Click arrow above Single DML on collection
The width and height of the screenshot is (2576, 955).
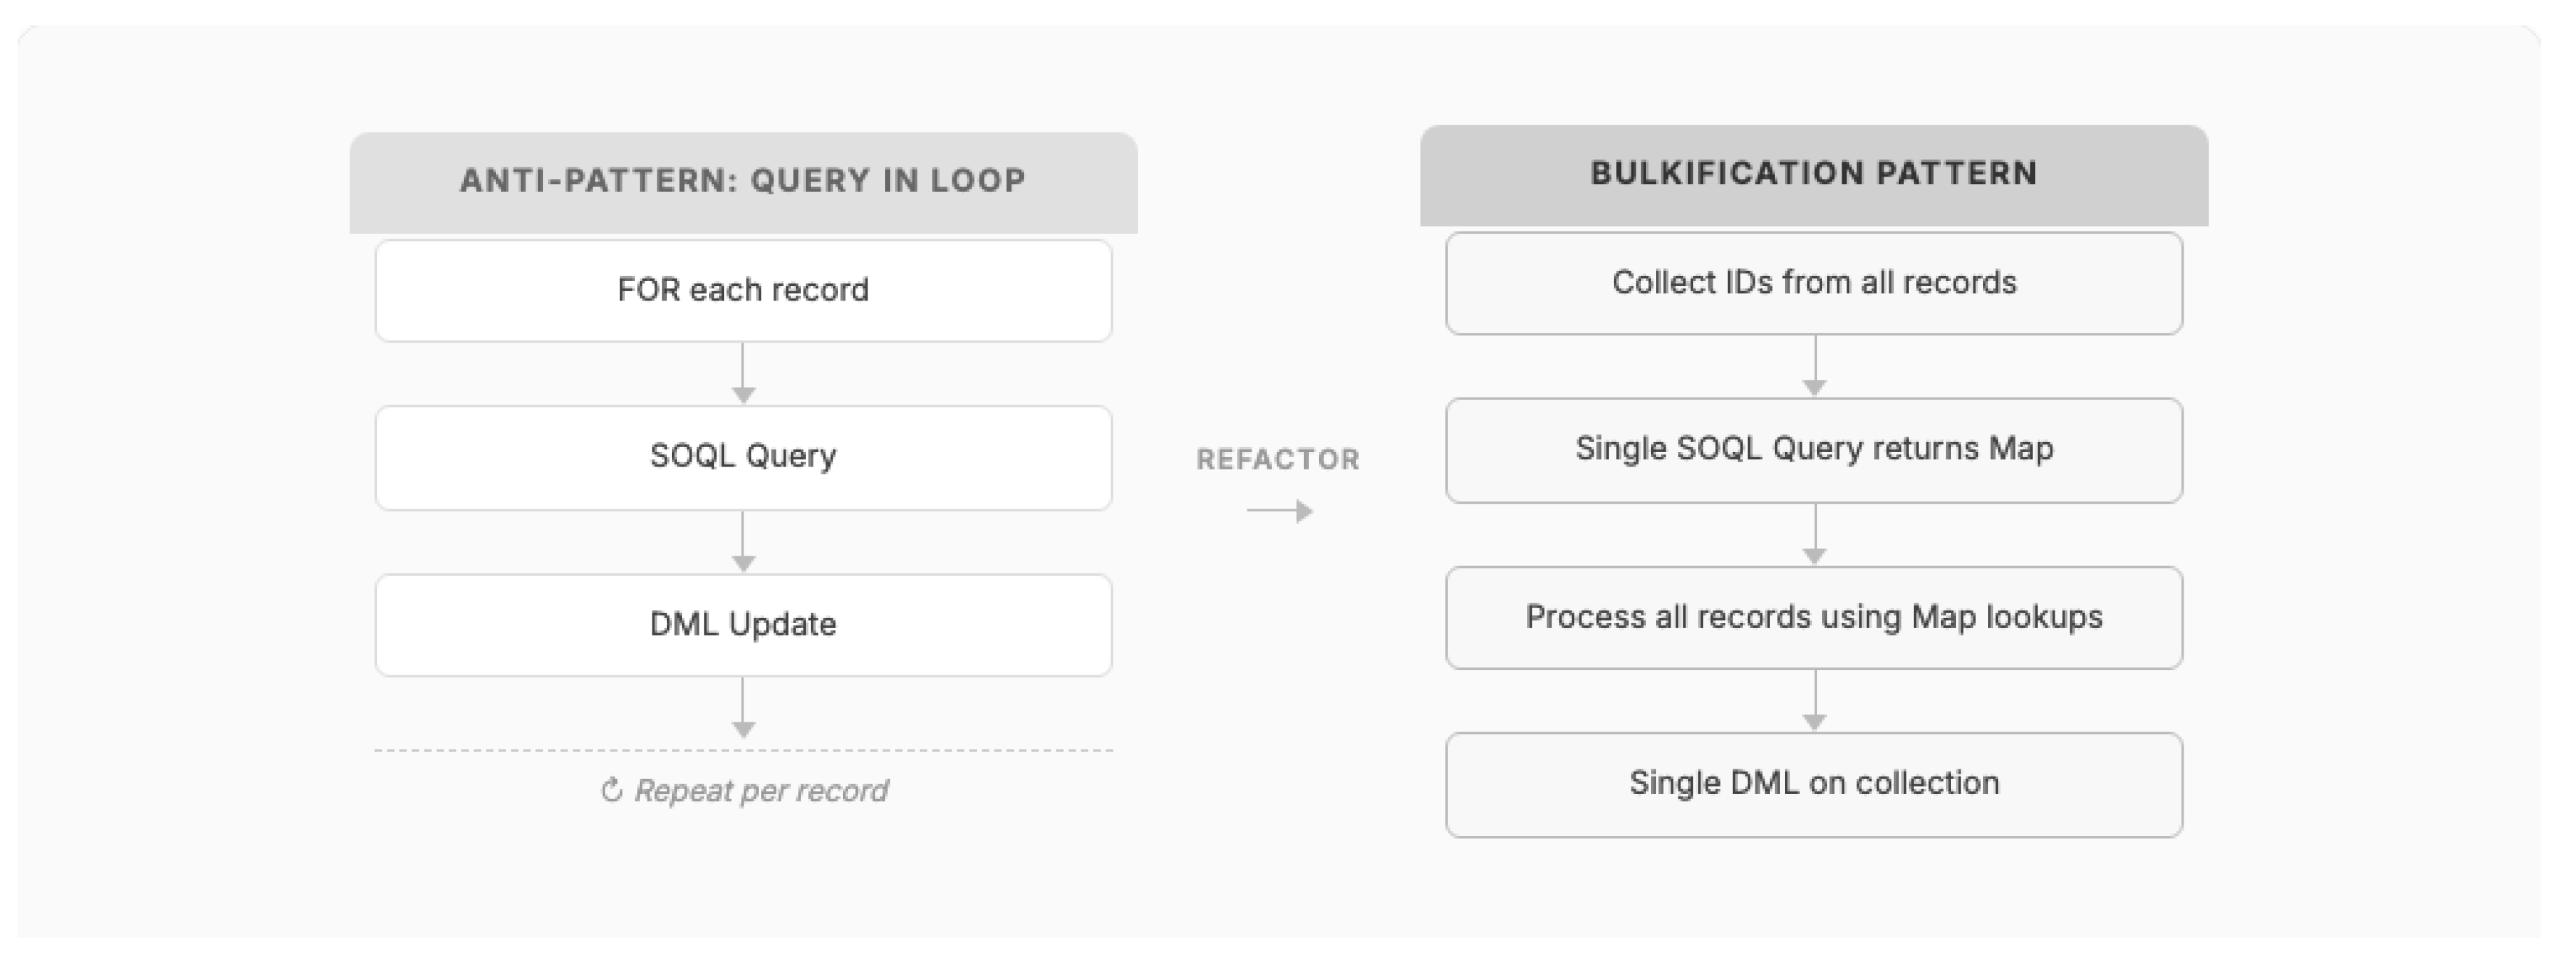coord(1814,701)
